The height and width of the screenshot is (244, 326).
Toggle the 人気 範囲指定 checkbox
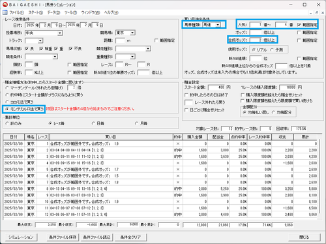click(x=299, y=25)
